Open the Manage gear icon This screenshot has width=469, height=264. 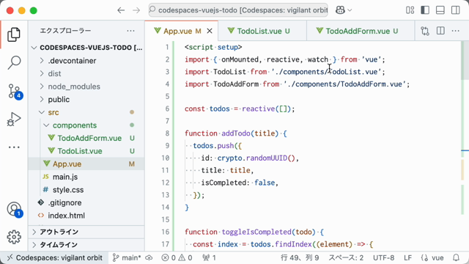pyautogui.click(x=14, y=237)
